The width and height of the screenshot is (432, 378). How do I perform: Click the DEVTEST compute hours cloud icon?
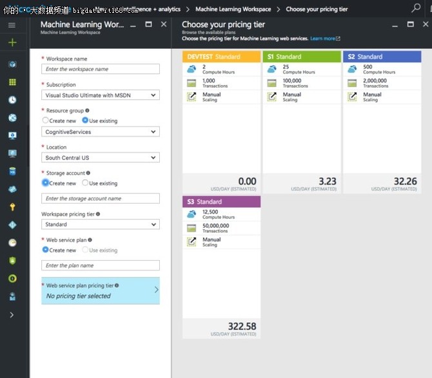coord(191,69)
